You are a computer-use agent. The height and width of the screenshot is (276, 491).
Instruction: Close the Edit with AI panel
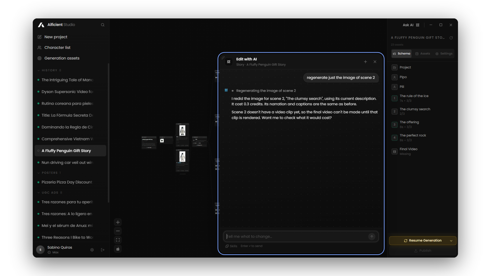tap(375, 62)
